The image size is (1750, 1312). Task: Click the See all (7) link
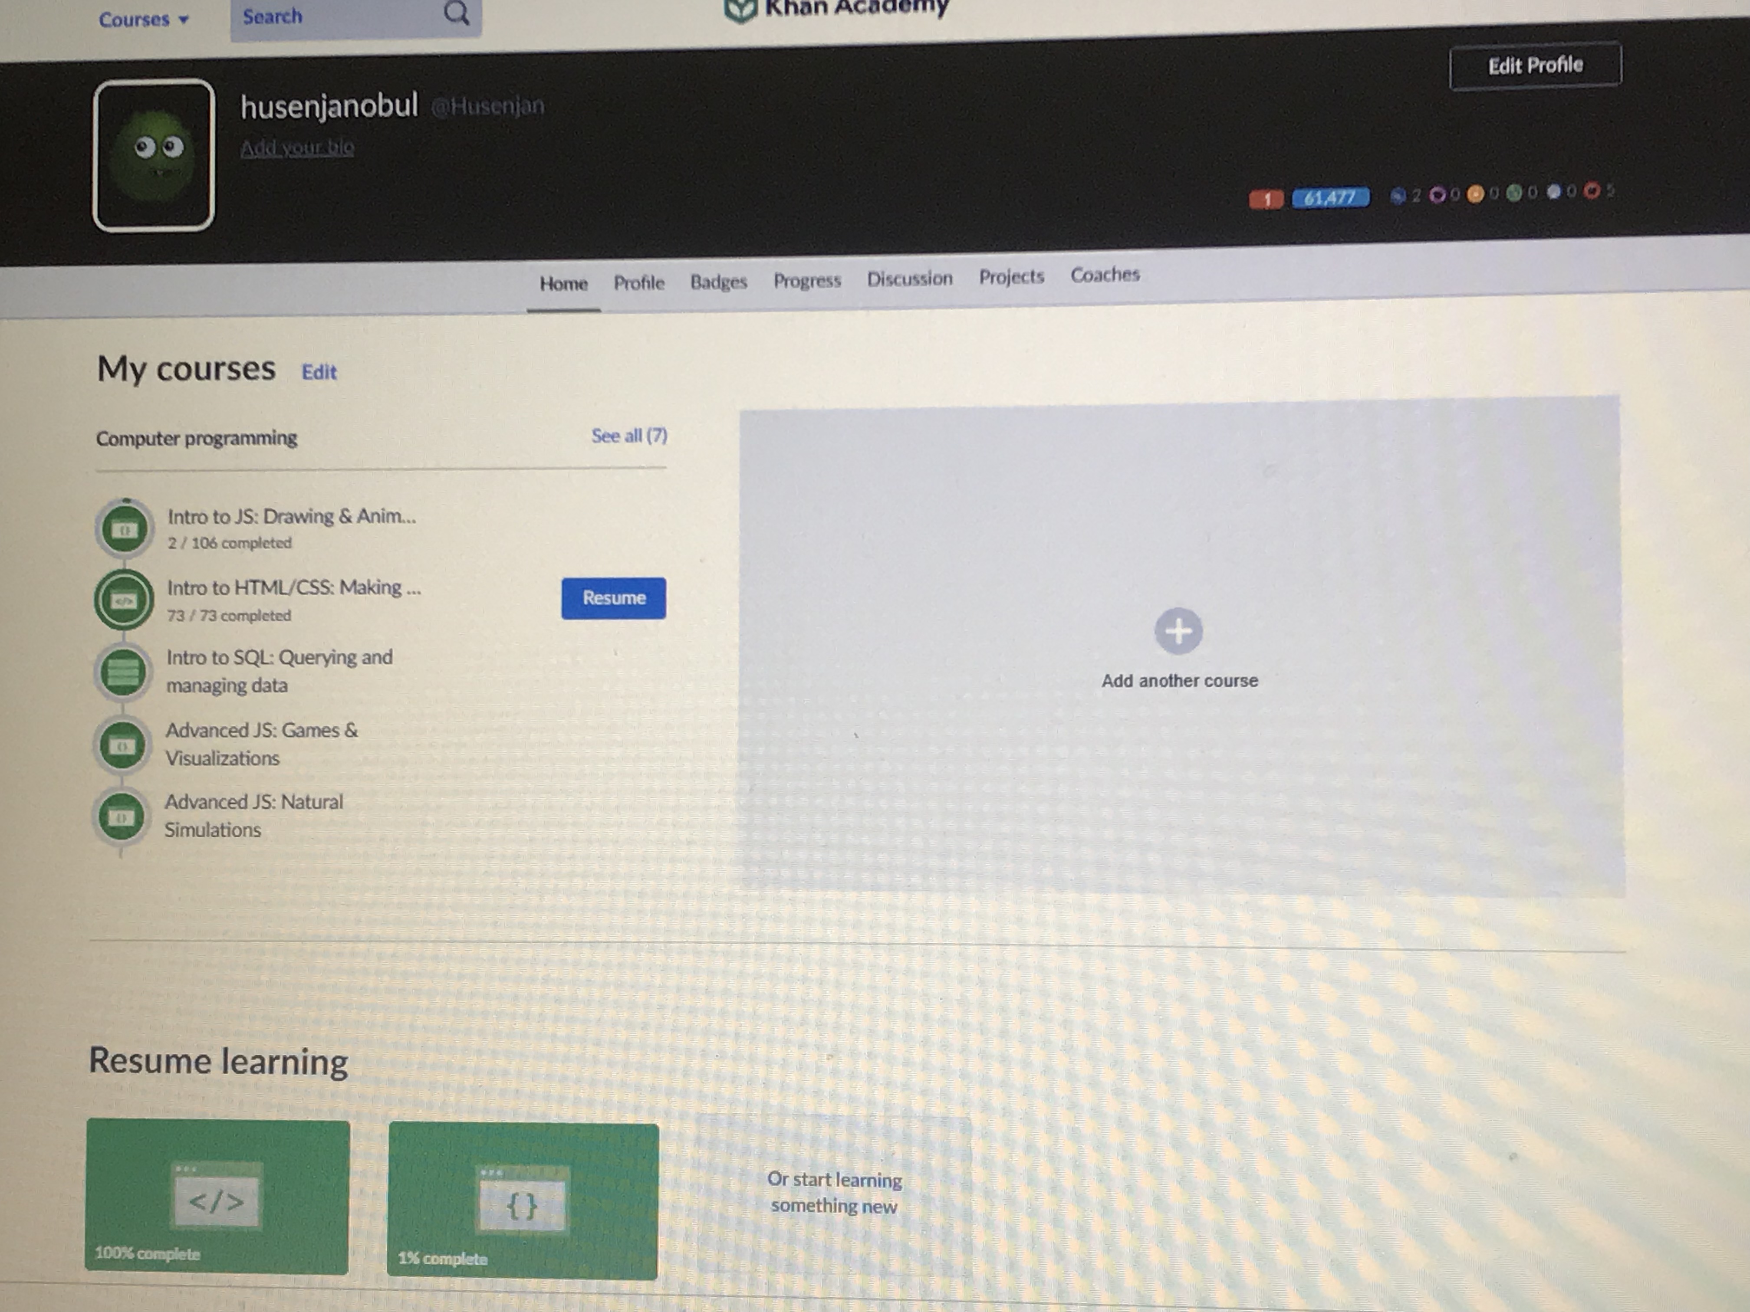pyautogui.click(x=629, y=436)
